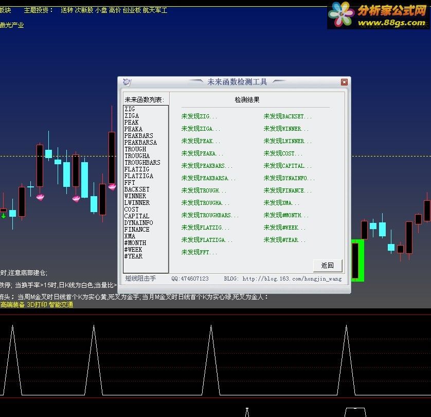Click the 3D打印 tag below chart

[x=37, y=305]
